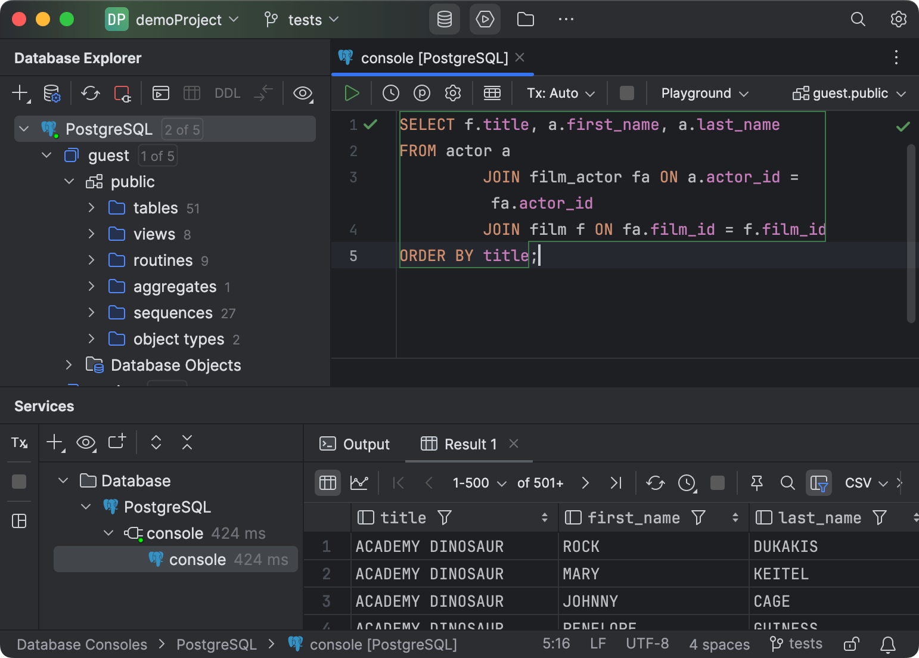Disconnect from the PostgreSQL data source
919x658 pixels.
(x=122, y=93)
